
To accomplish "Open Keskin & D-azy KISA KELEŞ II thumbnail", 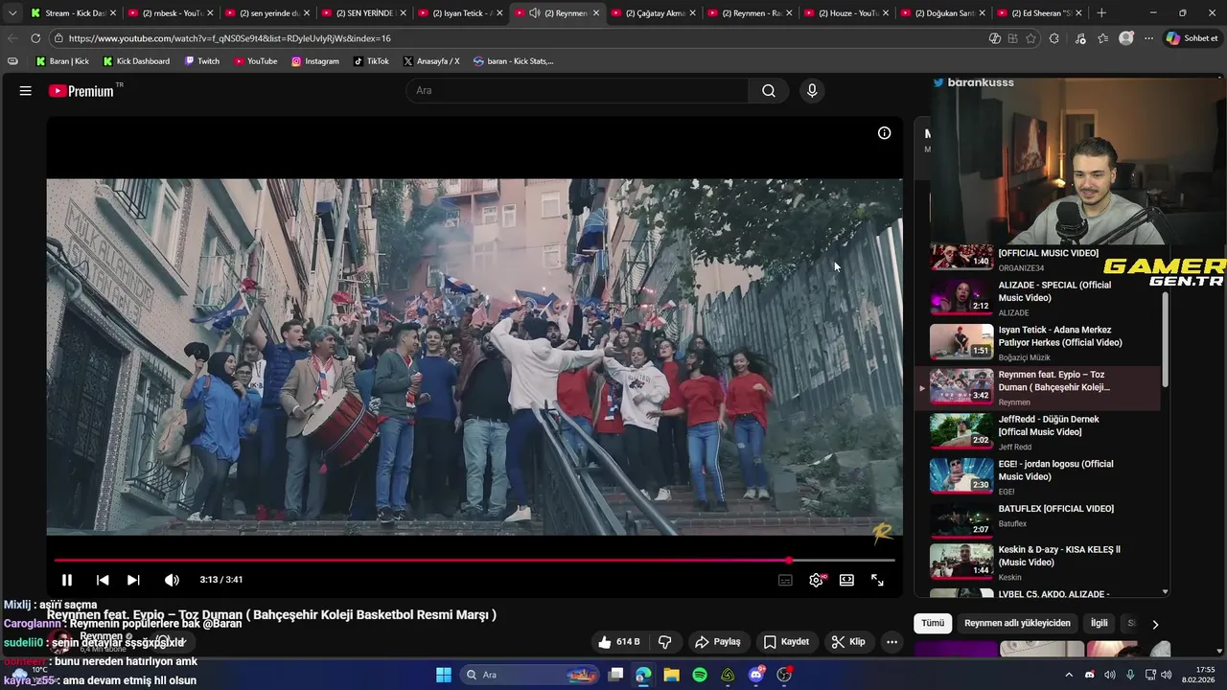I will pyautogui.click(x=961, y=561).
